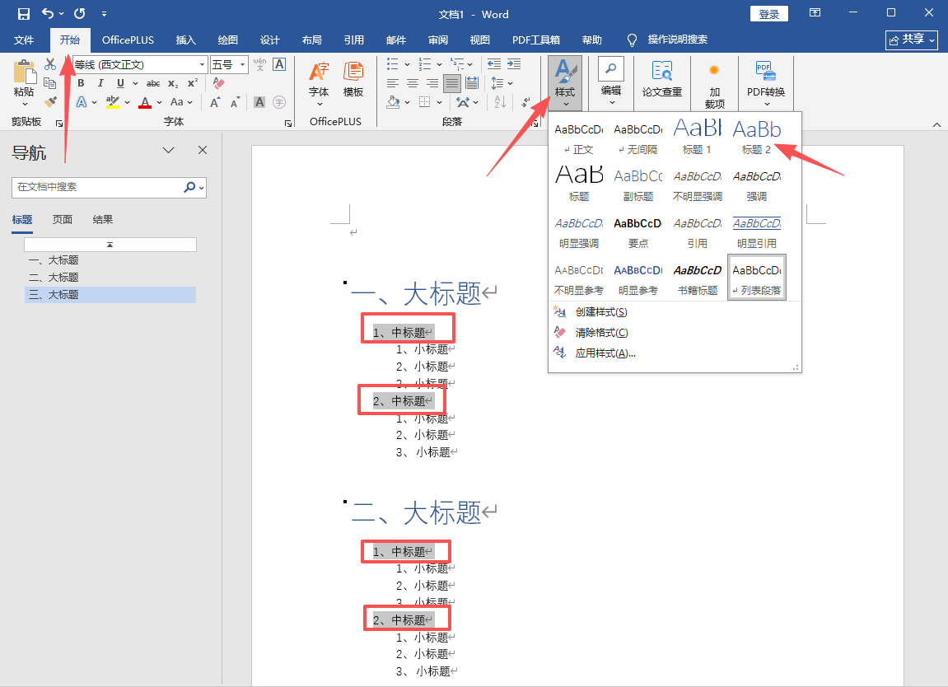Viewport: 948px width, 687px height.
Task: Click the PDF转换 convert icon
Action: [765, 81]
